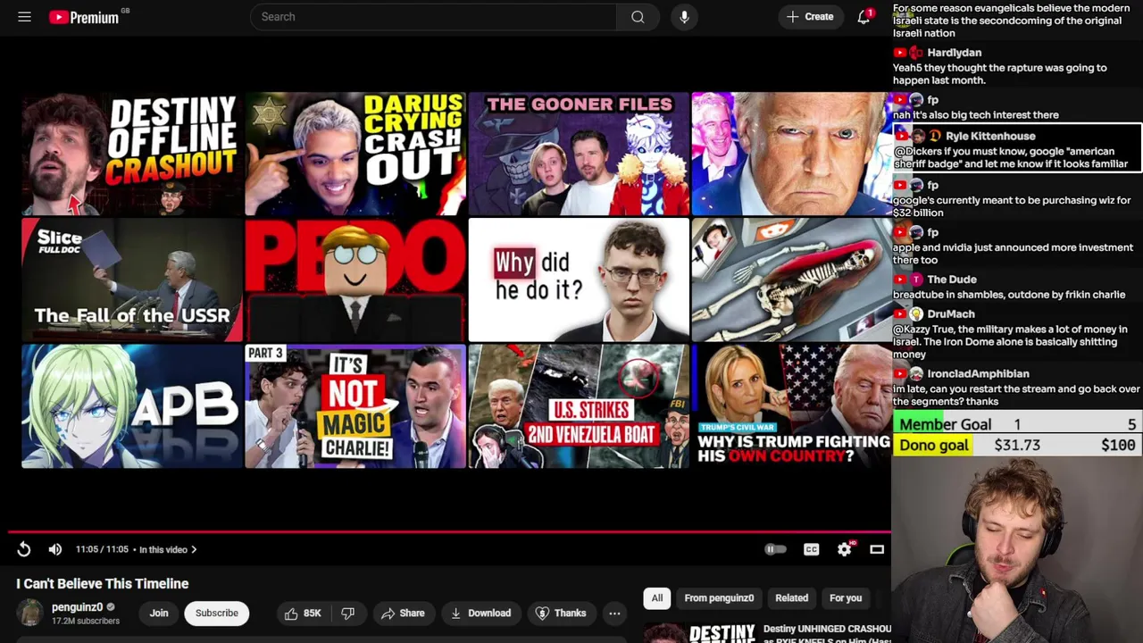Open The Fall of the USSR thumbnail
The height and width of the screenshot is (643, 1143).
tap(132, 280)
